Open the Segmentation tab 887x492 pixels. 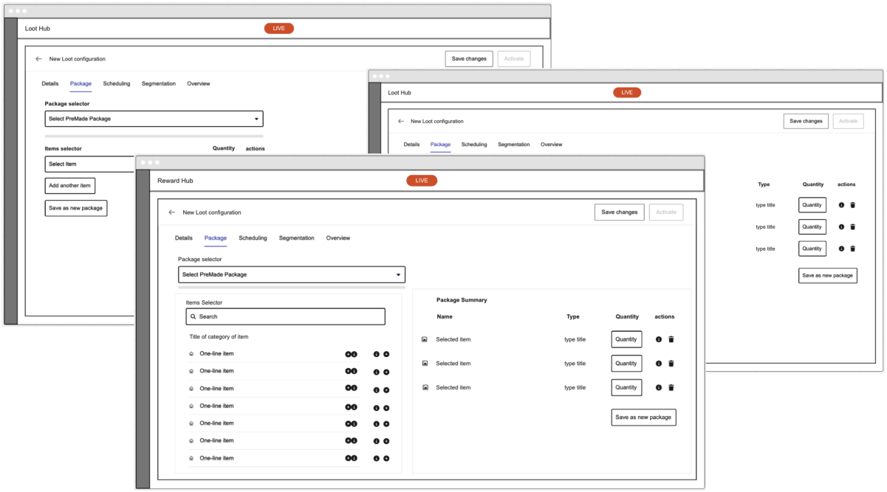click(297, 238)
